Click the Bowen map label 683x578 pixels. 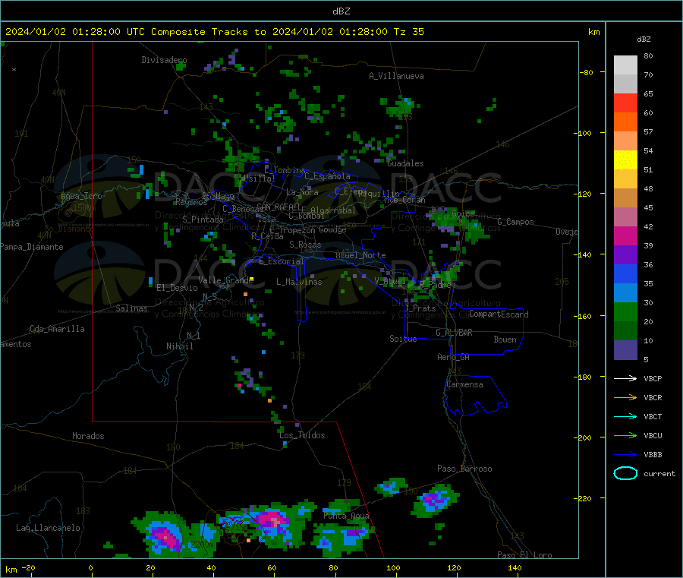point(505,340)
